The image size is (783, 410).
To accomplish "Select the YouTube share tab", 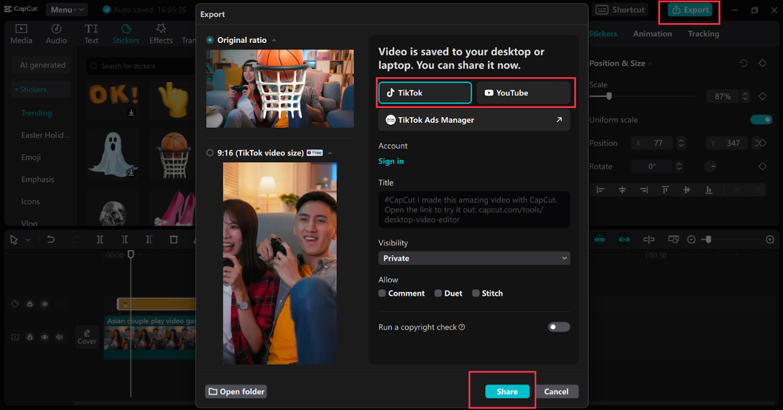I will click(523, 93).
